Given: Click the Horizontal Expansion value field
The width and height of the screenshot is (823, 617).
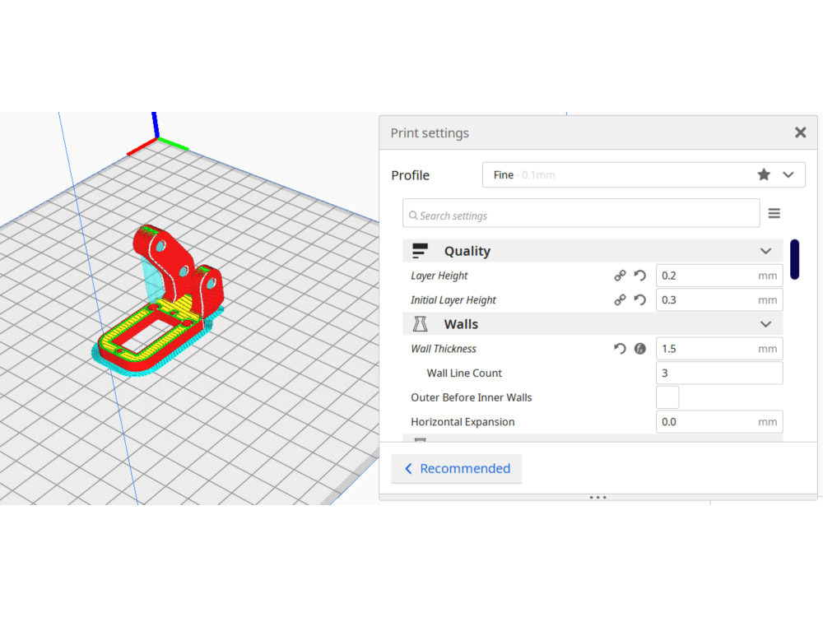Looking at the screenshot, I should pyautogui.click(x=718, y=421).
